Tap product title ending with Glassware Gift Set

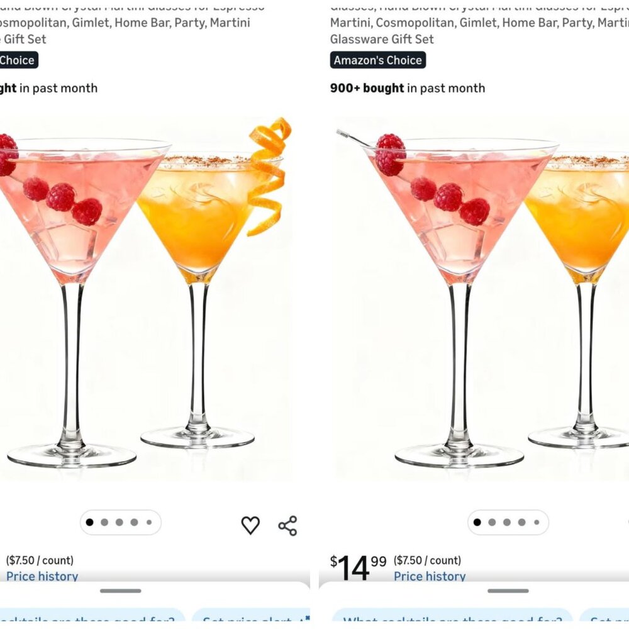(479, 23)
